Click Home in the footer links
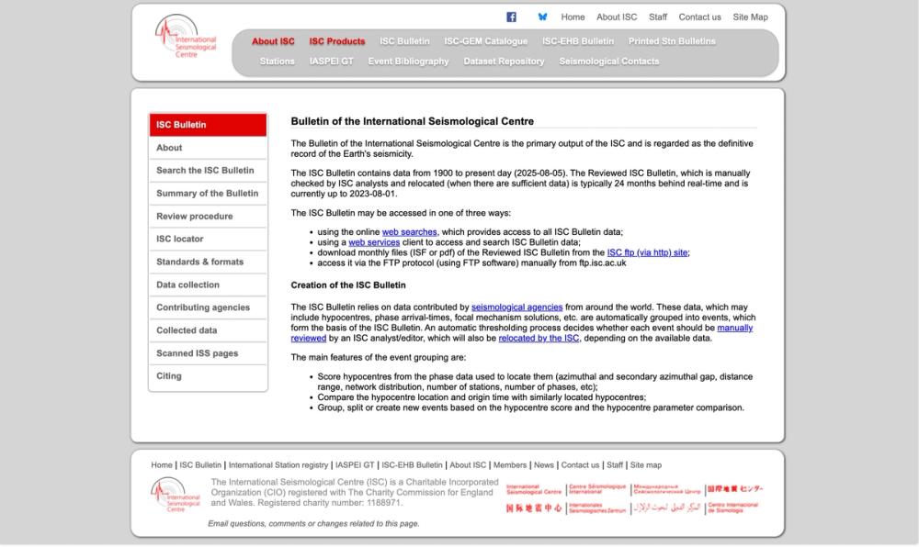Screen dimensions: 919x547 [x=162, y=465]
